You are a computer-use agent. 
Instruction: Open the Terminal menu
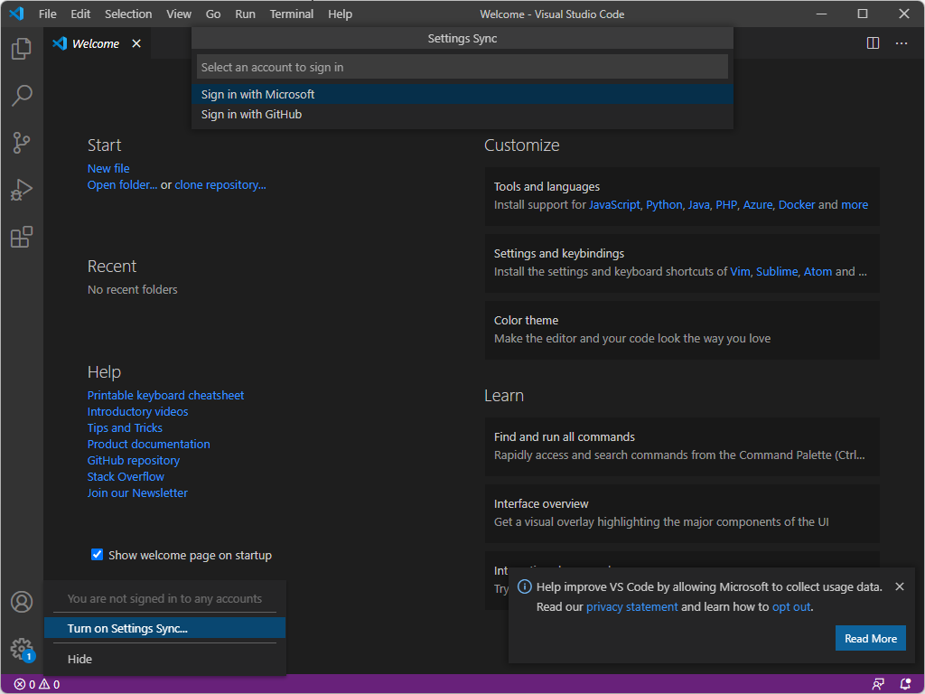click(x=292, y=14)
